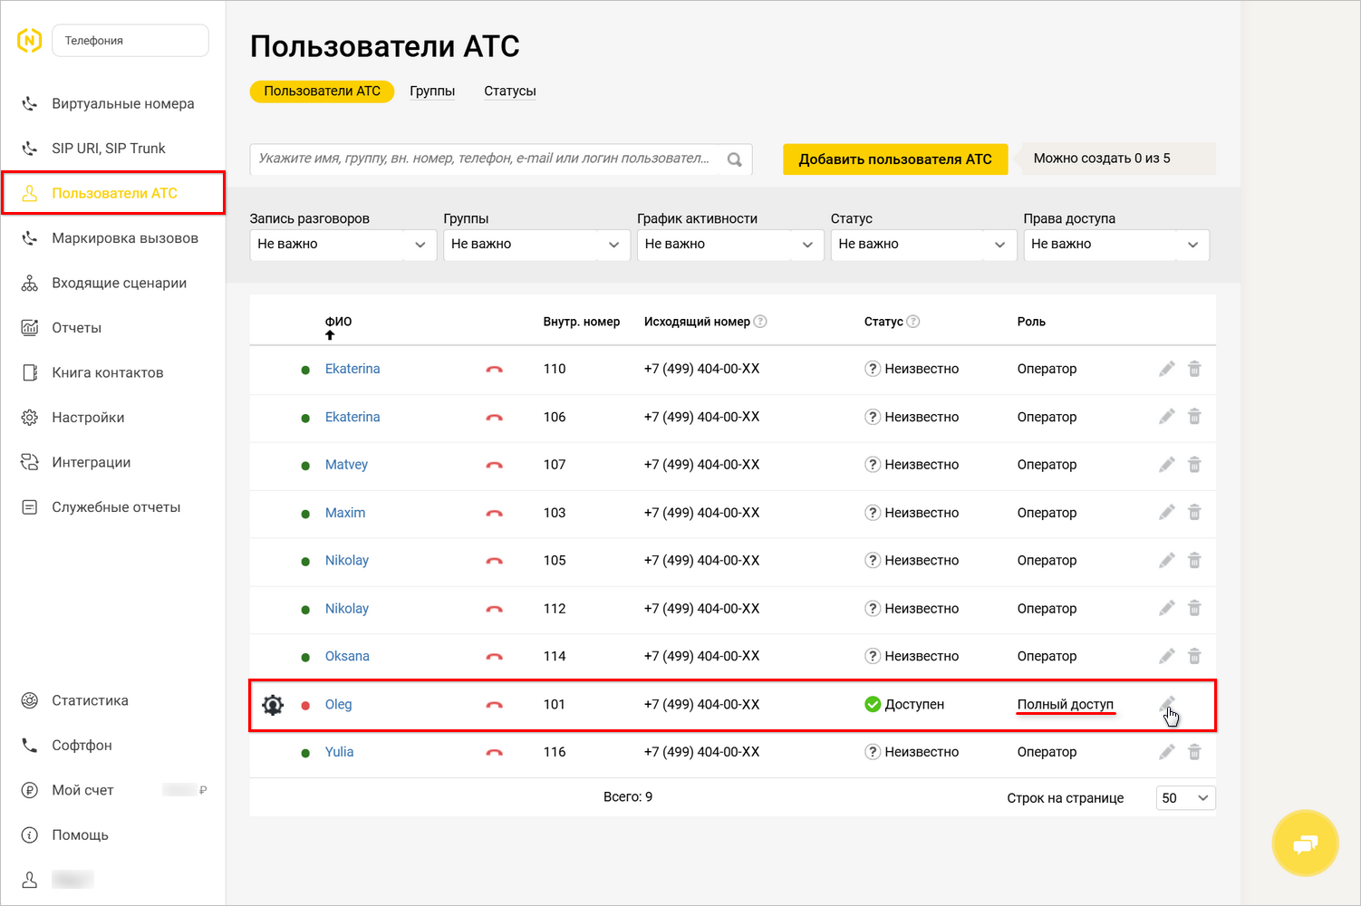The height and width of the screenshot is (906, 1361).
Task: Click the Настройки gear icon
Action: tap(28, 417)
